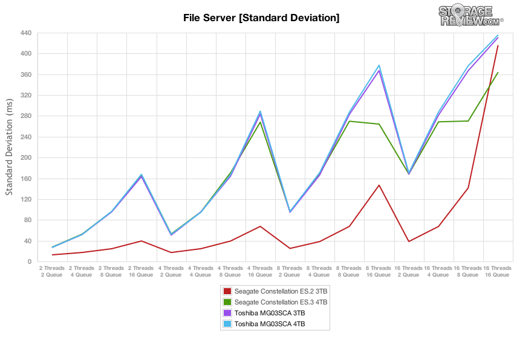
Task: Click the 8 Threads 16 Queue axis label
Action: click(379, 272)
